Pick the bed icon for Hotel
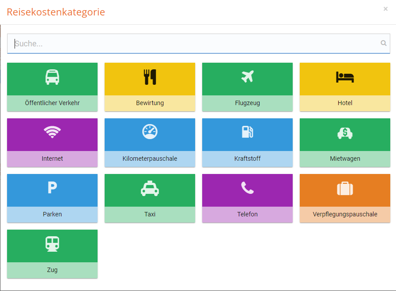This screenshot has width=396, height=291. (345, 77)
